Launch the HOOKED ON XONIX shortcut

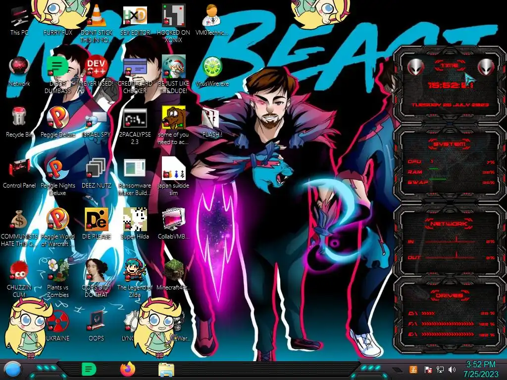click(174, 23)
